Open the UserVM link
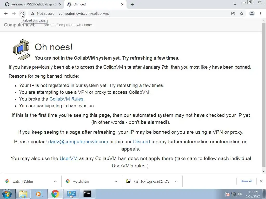Screen dimensions: 266x199 69,158
